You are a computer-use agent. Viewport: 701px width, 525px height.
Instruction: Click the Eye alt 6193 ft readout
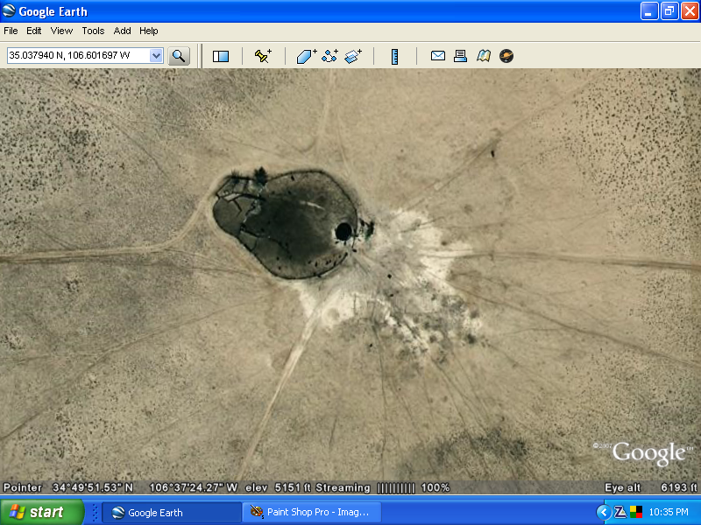[x=650, y=487]
